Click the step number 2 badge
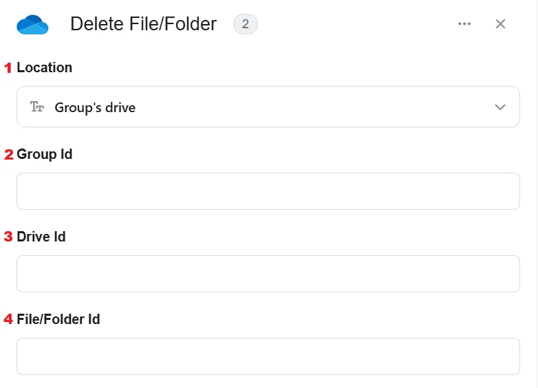The height and width of the screenshot is (388, 538). [246, 24]
